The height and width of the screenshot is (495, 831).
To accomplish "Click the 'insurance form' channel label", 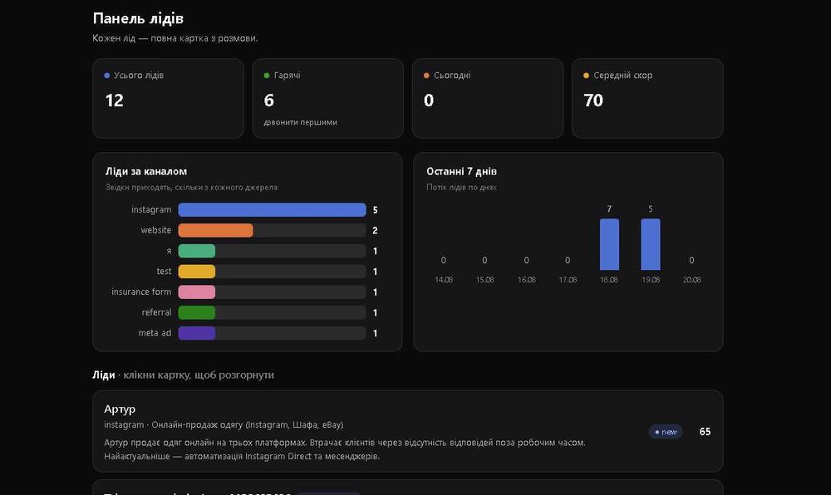I will tap(141, 292).
